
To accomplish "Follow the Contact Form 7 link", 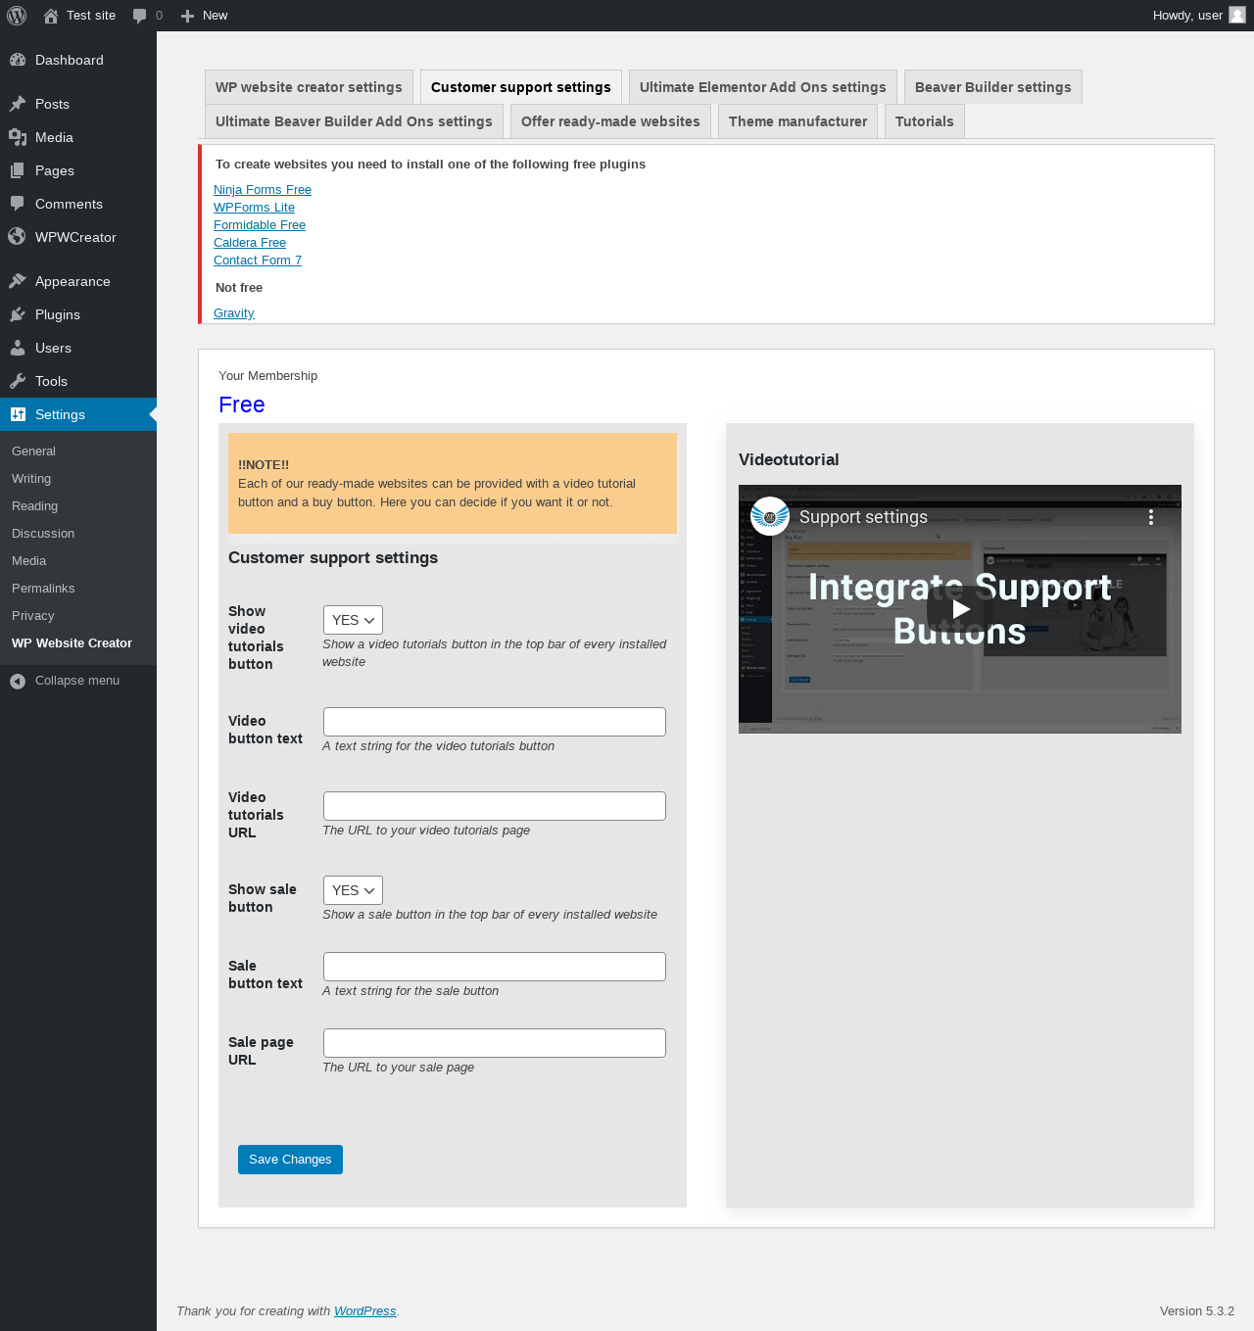I will pyautogui.click(x=258, y=261).
